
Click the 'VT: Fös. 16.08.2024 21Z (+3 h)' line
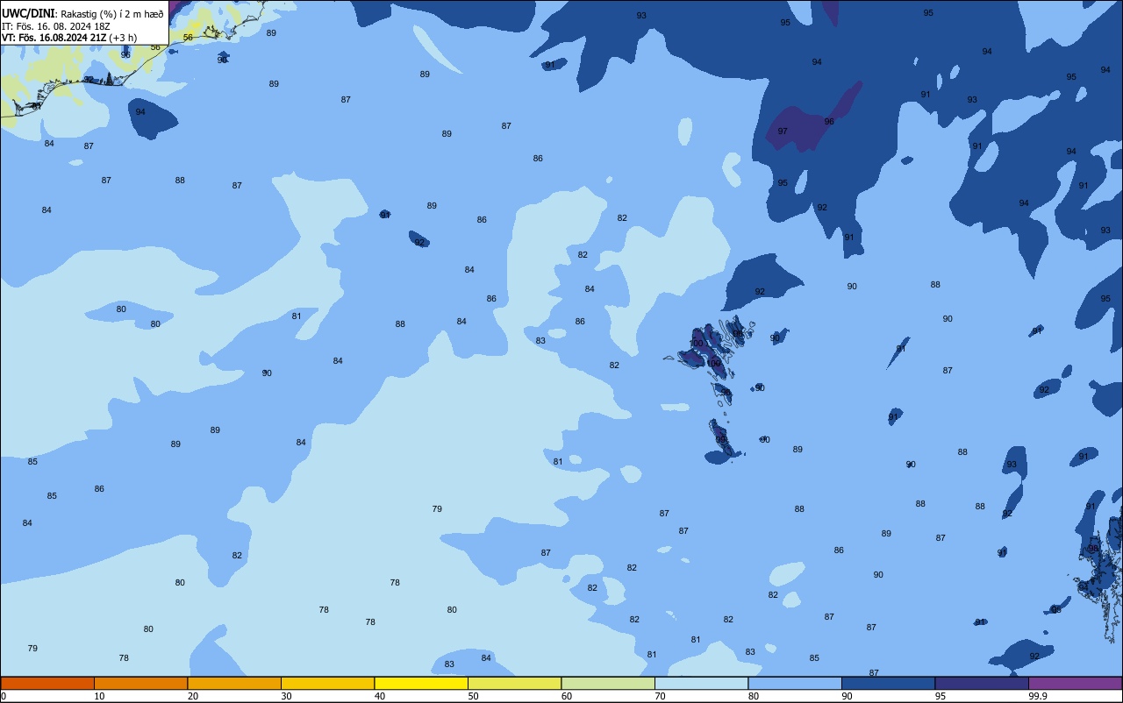pos(69,38)
